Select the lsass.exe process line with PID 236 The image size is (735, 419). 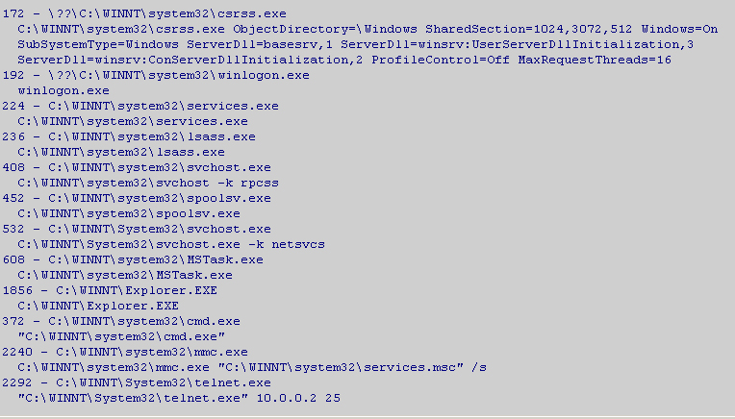tap(129, 137)
